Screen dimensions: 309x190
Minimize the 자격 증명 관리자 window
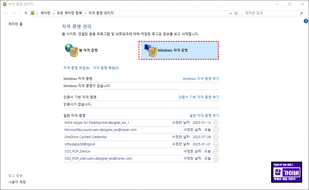[277, 4]
